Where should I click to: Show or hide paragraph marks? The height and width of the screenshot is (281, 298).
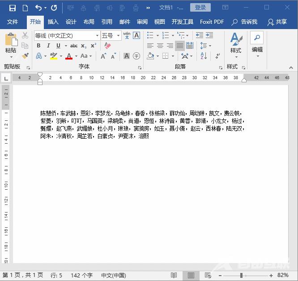tap(217, 56)
